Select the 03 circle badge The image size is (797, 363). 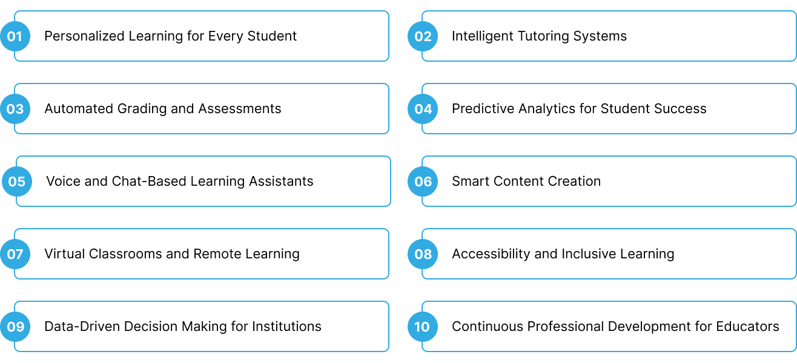15,109
